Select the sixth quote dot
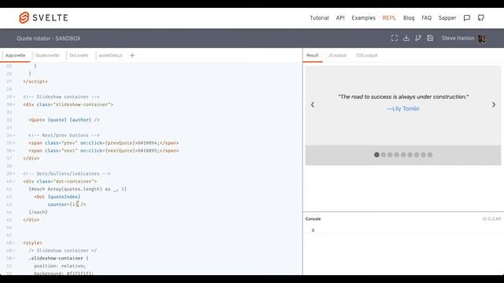This screenshot has height=283, width=504. [410, 155]
